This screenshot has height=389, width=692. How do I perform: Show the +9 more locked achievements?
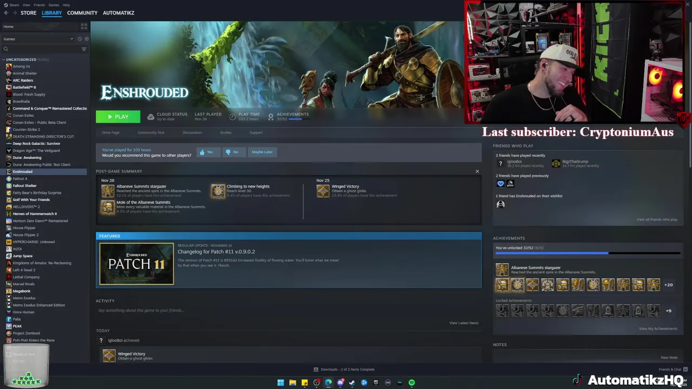pyautogui.click(x=669, y=311)
